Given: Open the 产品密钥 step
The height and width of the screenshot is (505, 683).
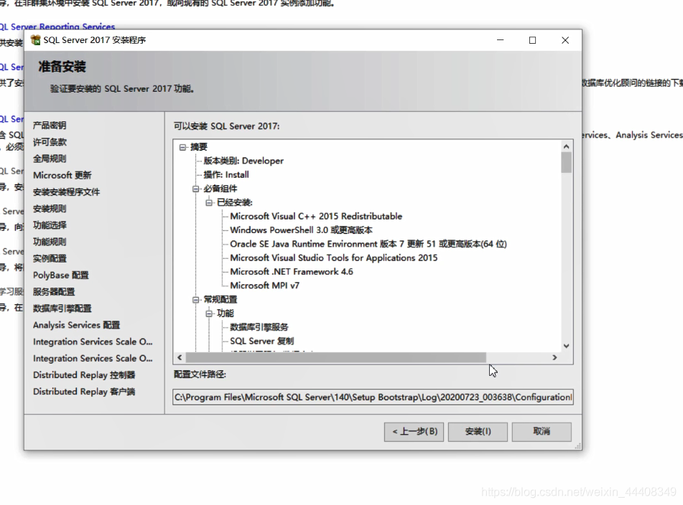Looking at the screenshot, I should tap(50, 126).
